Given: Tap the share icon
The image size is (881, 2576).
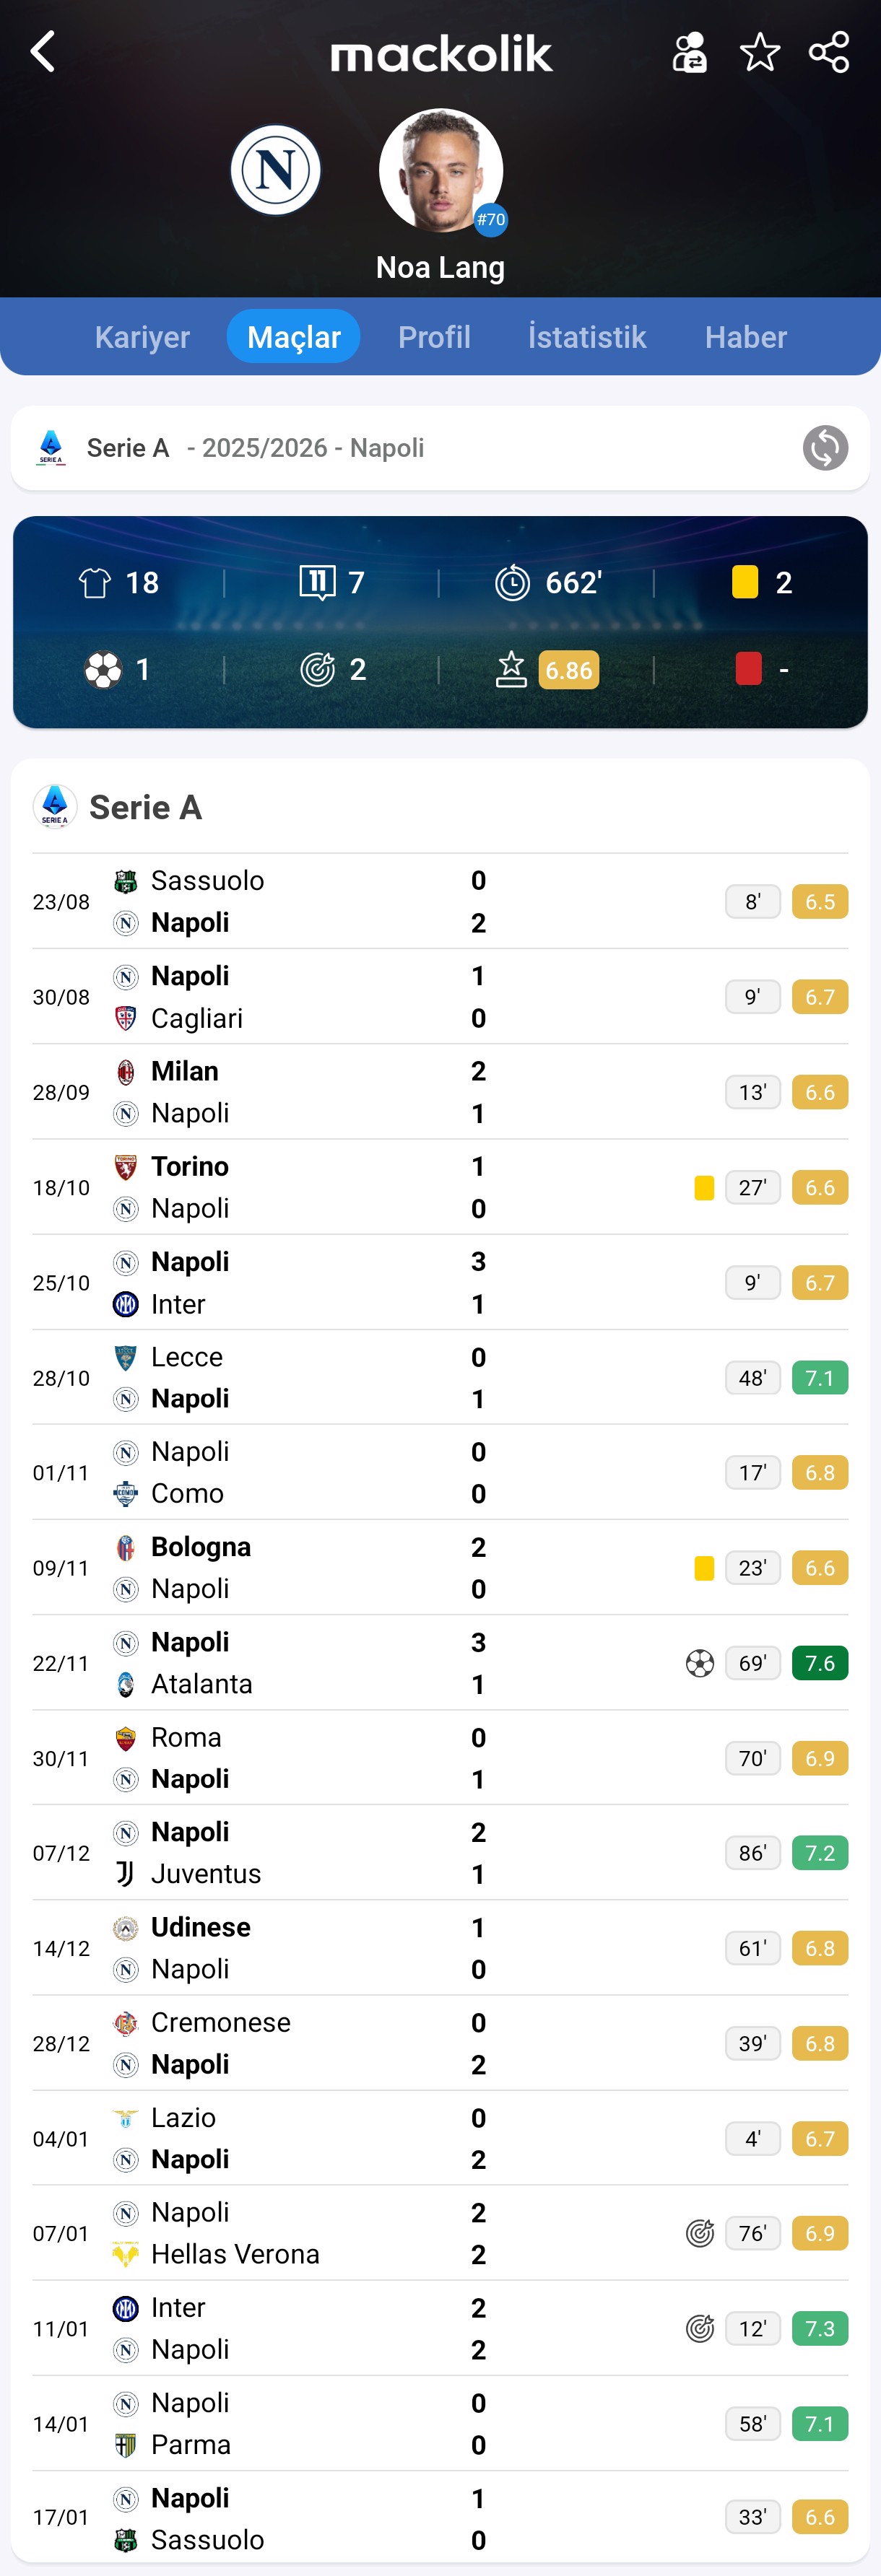Looking at the screenshot, I should click(x=828, y=52).
